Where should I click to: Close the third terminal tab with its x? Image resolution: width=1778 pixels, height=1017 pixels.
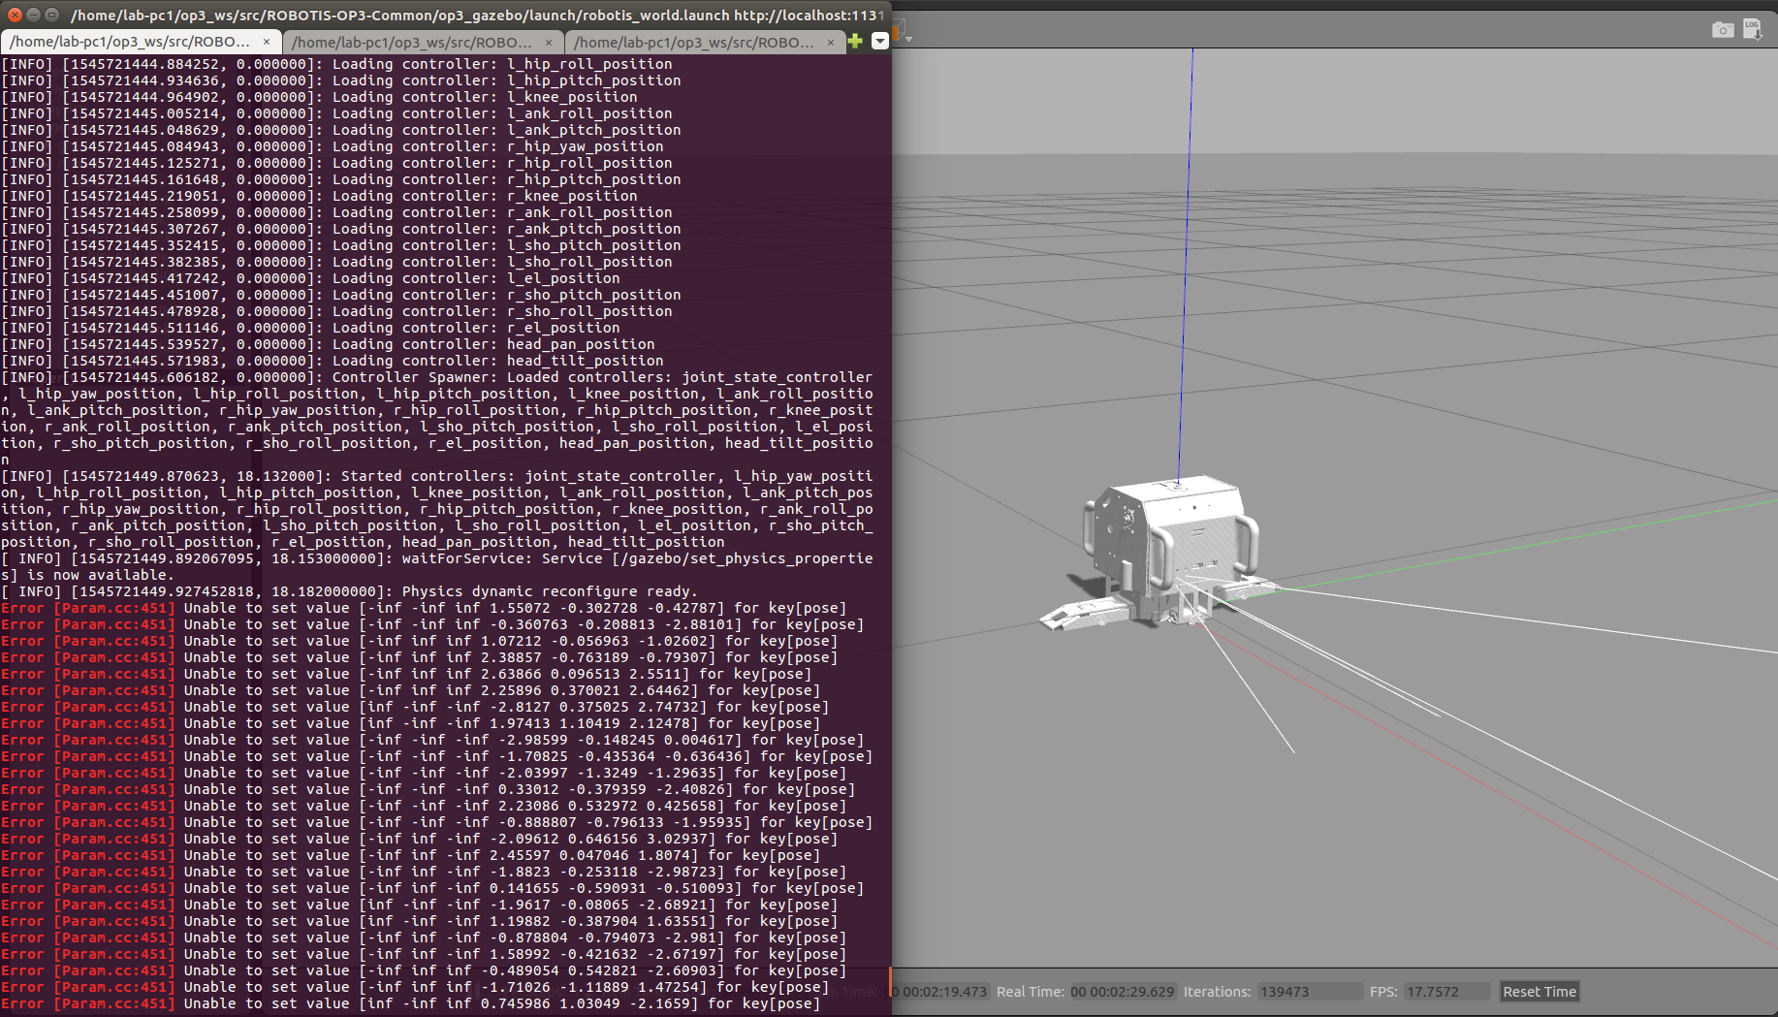click(x=831, y=42)
